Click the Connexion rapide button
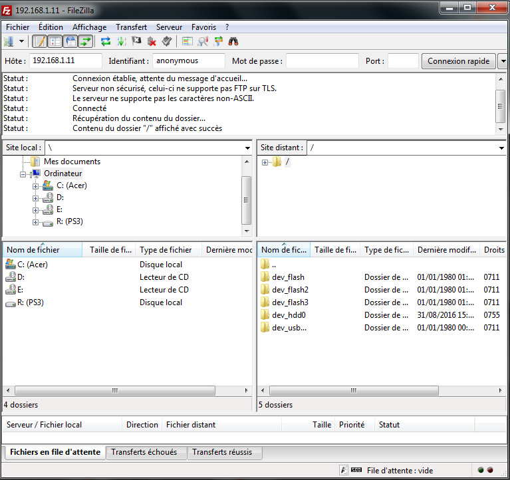This screenshot has width=510, height=480. [x=459, y=61]
